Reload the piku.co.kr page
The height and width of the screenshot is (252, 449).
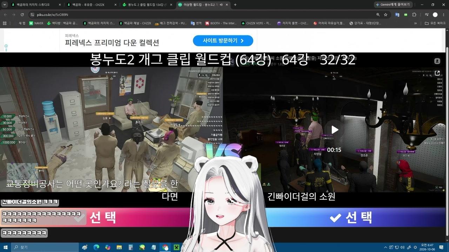22,15
